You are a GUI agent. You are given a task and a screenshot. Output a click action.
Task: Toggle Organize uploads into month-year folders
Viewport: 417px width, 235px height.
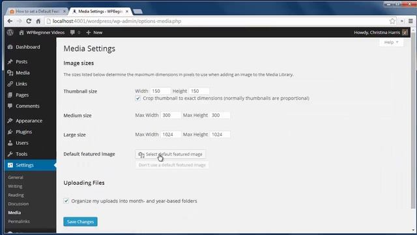tap(66, 201)
